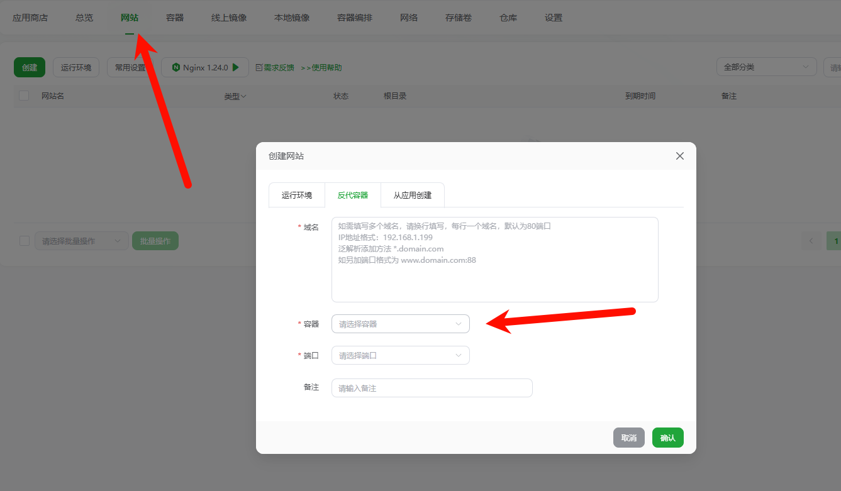Tick the checkbox beside 请选择批量操作
Screen dimensions: 841x491
25,241
